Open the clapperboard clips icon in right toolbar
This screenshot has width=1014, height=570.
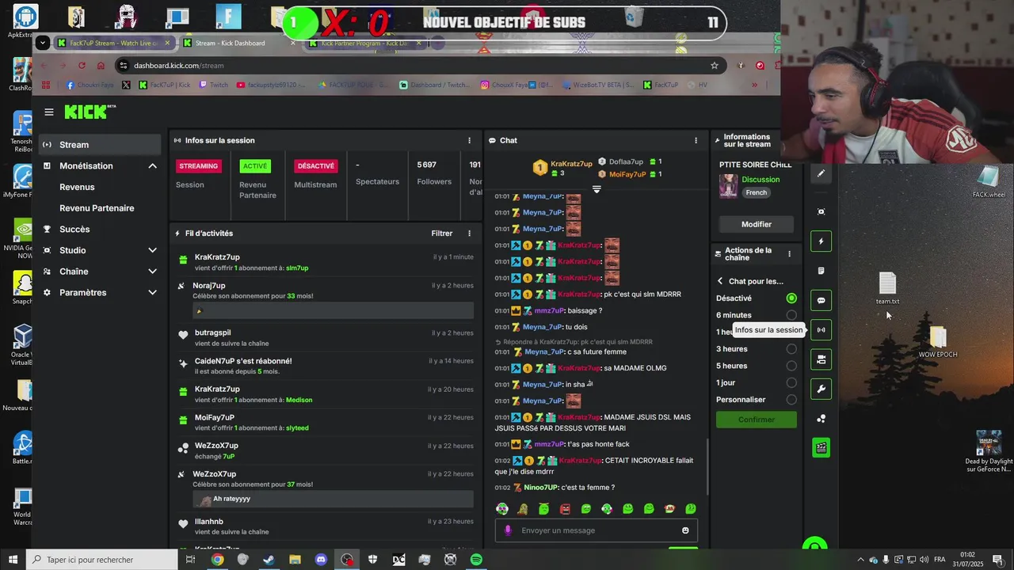[821, 448]
